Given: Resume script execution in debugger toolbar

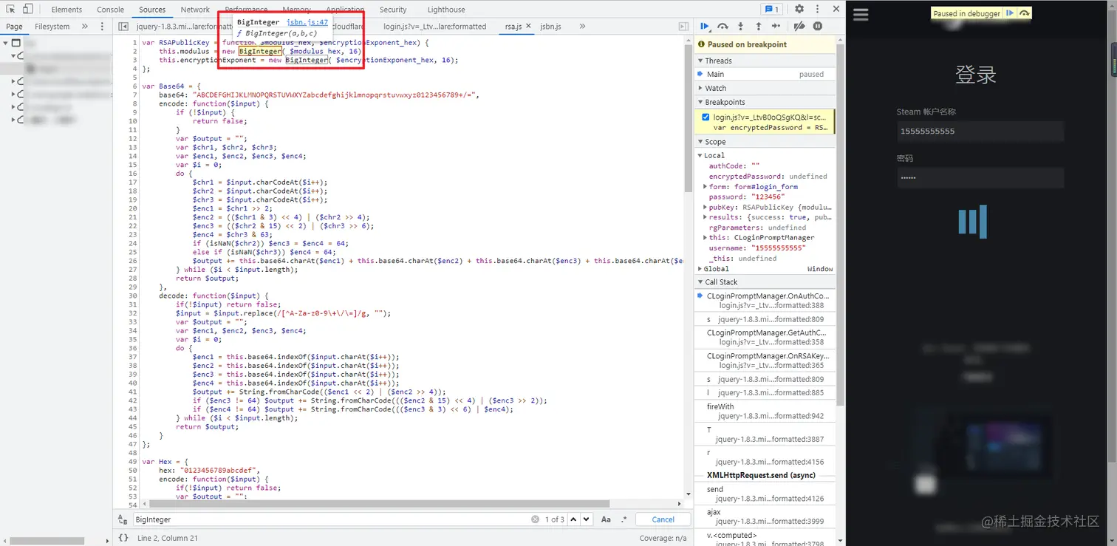Looking at the screenshot, I should pyautogui.click(x=704, y=27).
